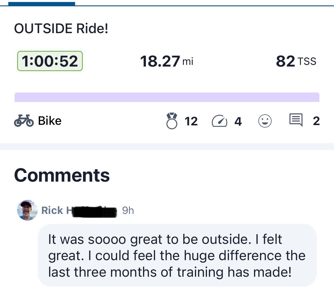Click the Bike label text
Image resolution: width=334 pixels, height=291 pixels.
[50, 121]
